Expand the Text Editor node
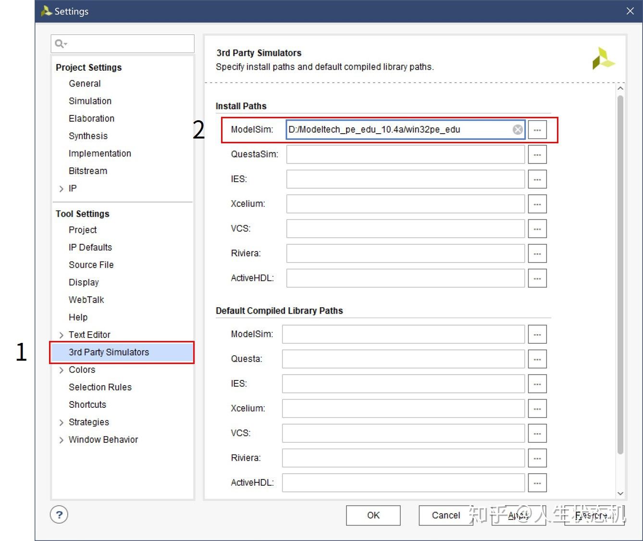 (61, 335)
